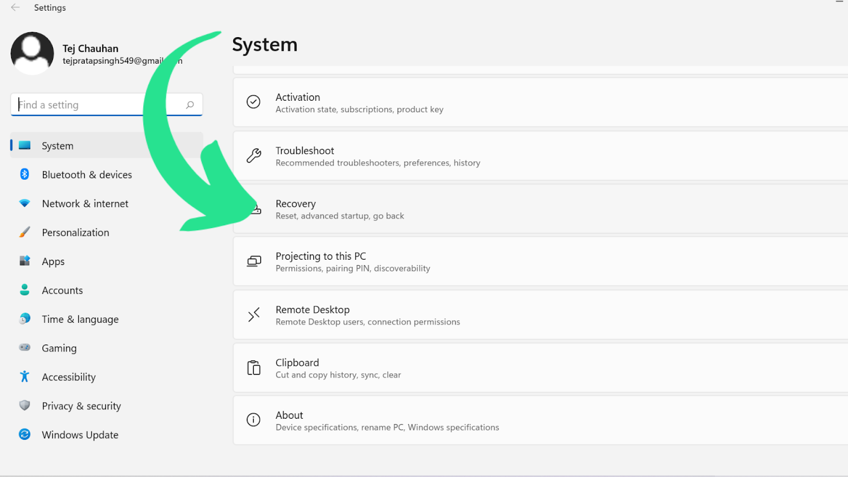Click 'Recommended troubleshooters, preferences, history' text

click(378, 163)
